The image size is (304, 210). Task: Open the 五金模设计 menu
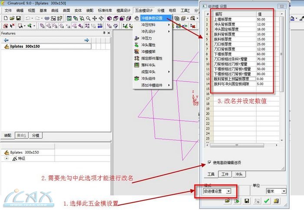point(144,10)
